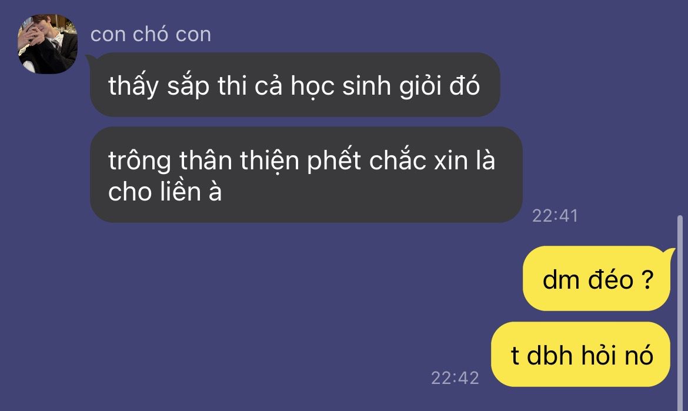Click the word 'trông' in the gray bubble
Viewport: 688px width, 411px height.
click(139, 162)
